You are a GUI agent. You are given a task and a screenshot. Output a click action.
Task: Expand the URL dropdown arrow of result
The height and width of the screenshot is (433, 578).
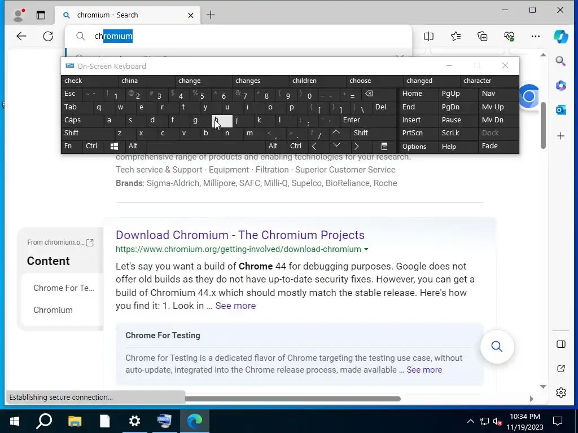366,249
